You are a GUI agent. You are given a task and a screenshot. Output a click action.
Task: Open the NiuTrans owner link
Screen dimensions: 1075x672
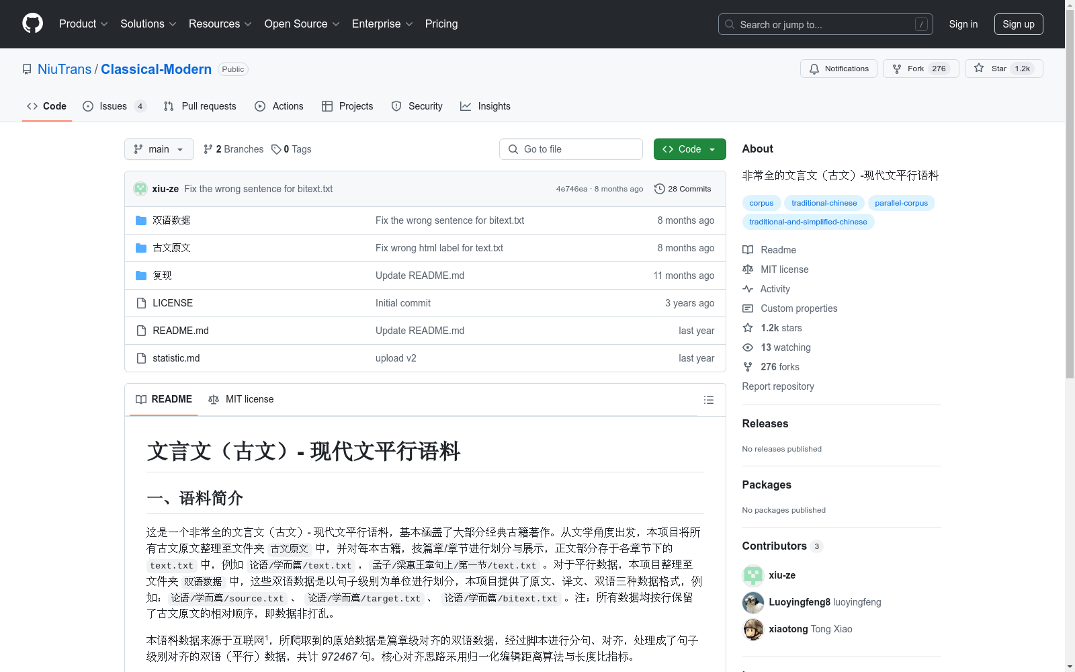click(64, 69)
